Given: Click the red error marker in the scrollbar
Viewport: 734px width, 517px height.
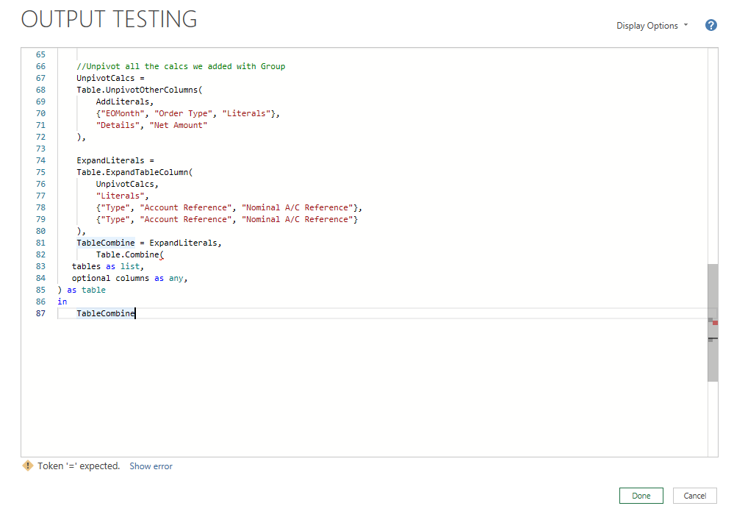Looking at the screenshot, I should tap(715, 322).
